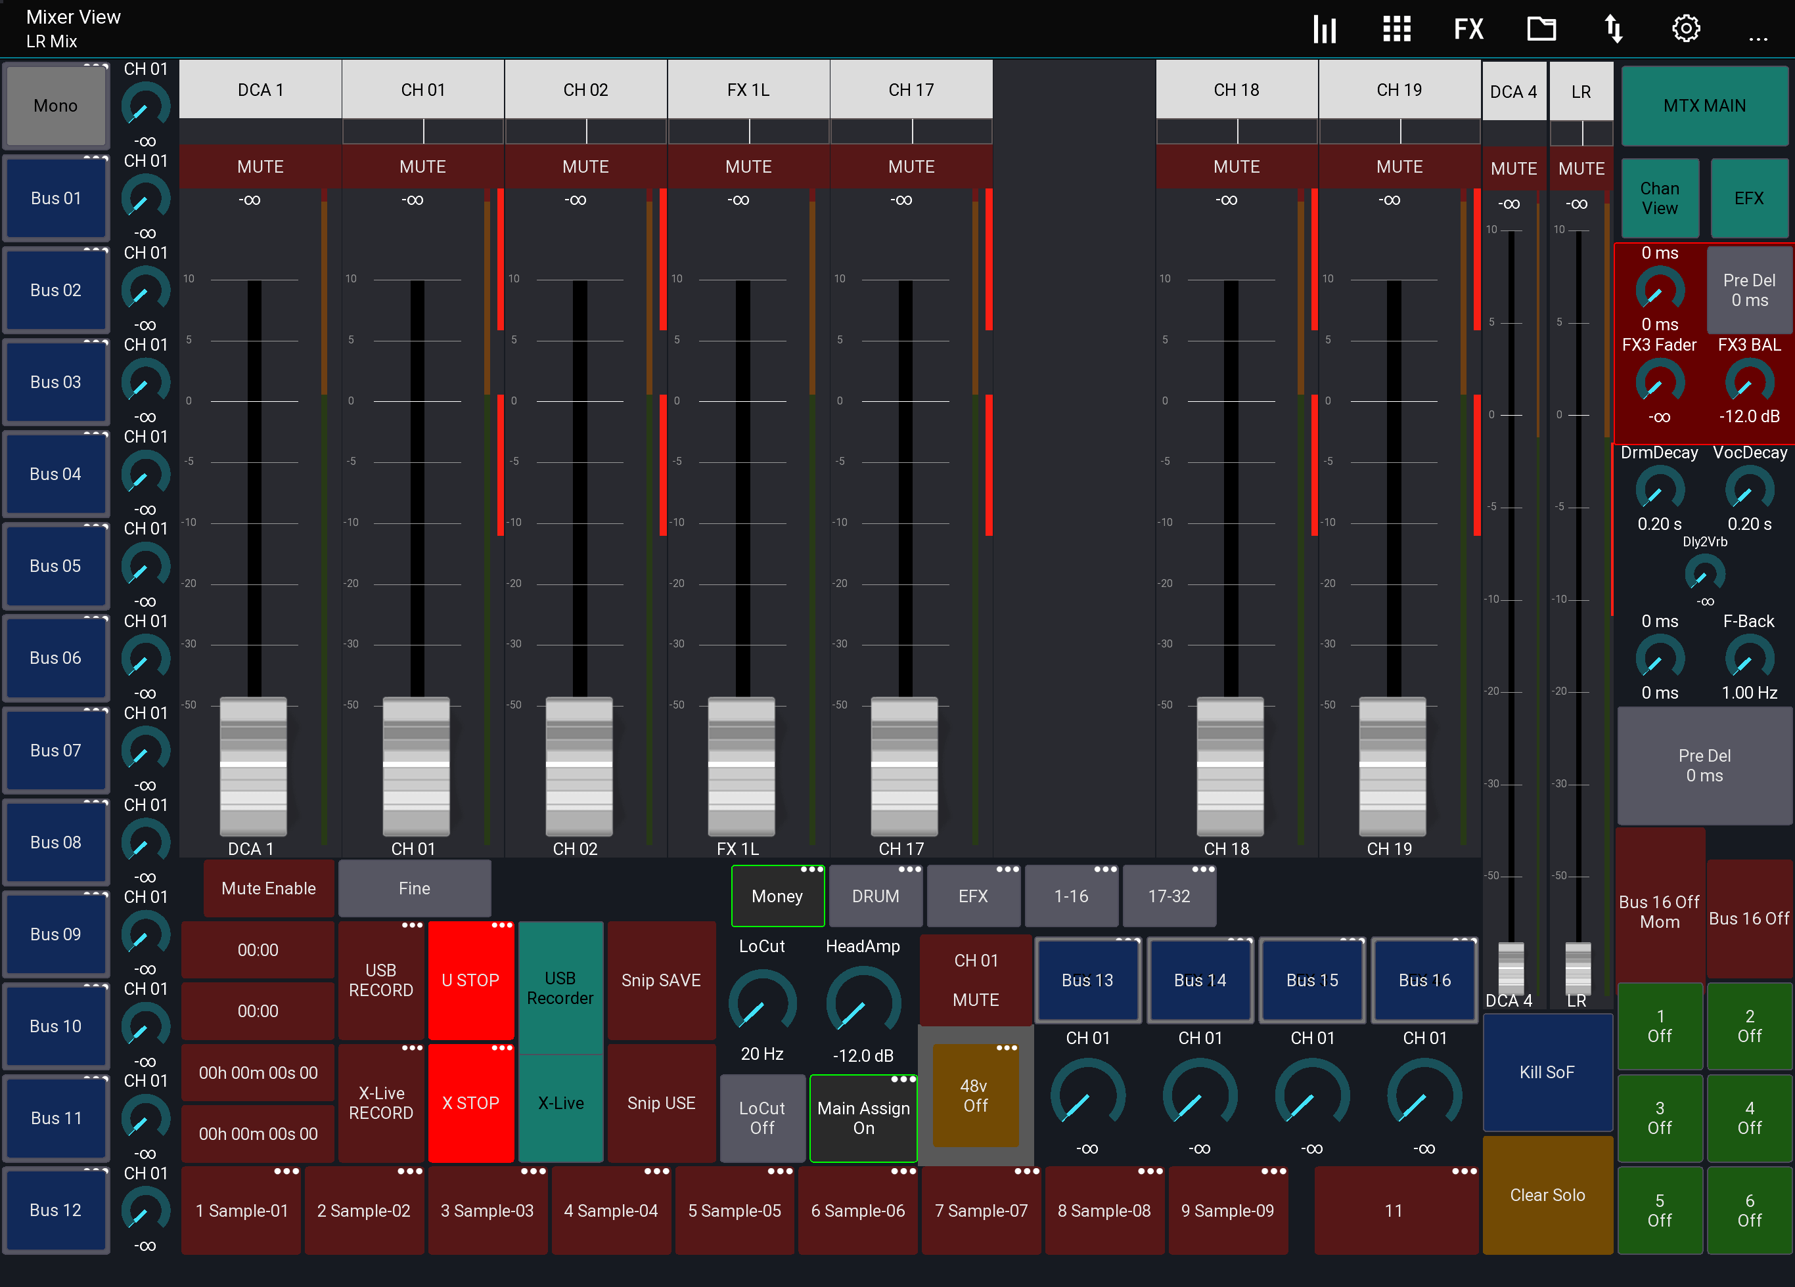
Task: Save snippet with Snip SAVE
Action: 662,980
